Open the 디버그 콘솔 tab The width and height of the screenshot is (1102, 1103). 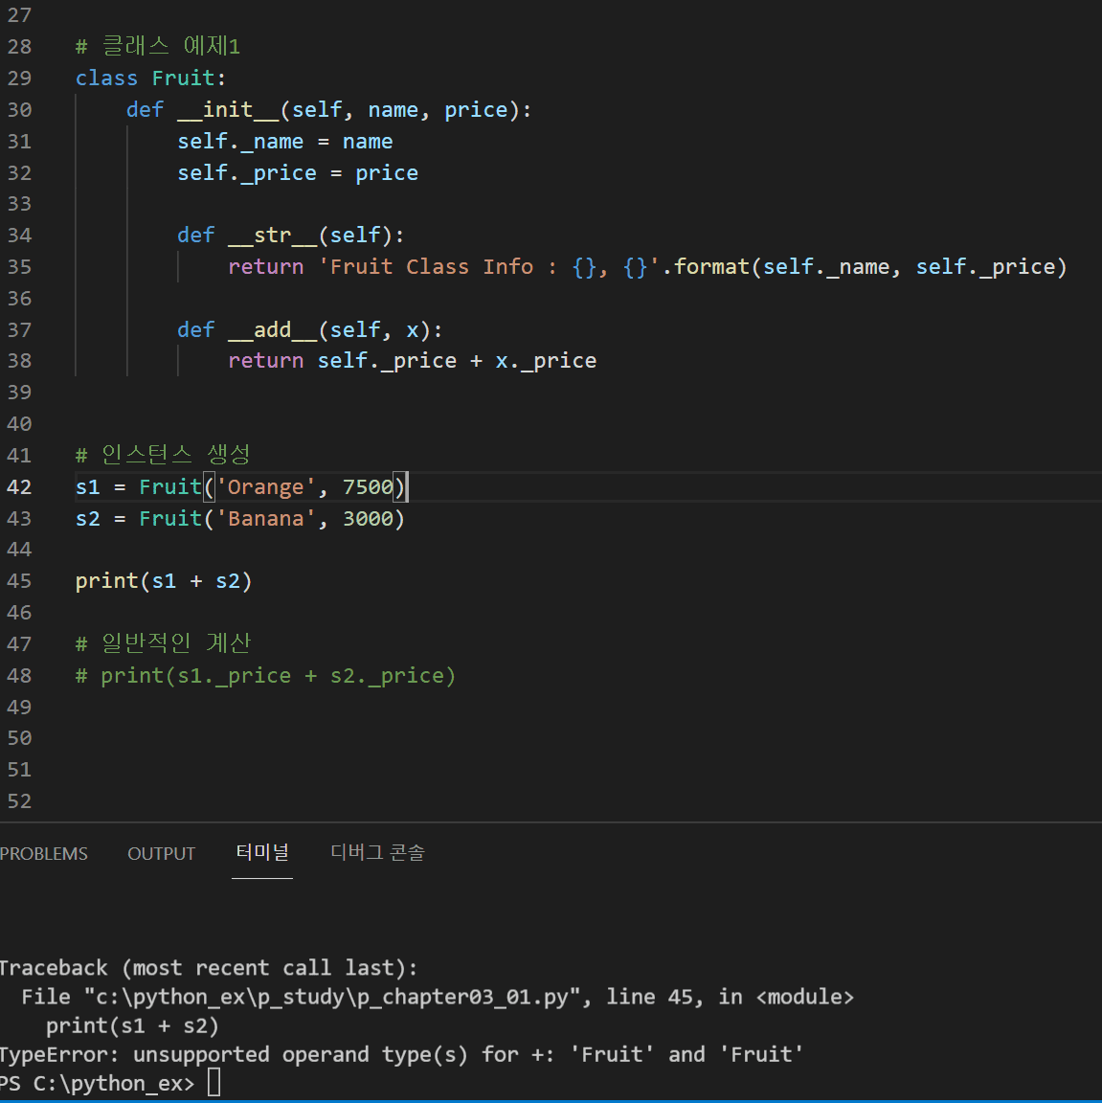click(x=377, y=852)
